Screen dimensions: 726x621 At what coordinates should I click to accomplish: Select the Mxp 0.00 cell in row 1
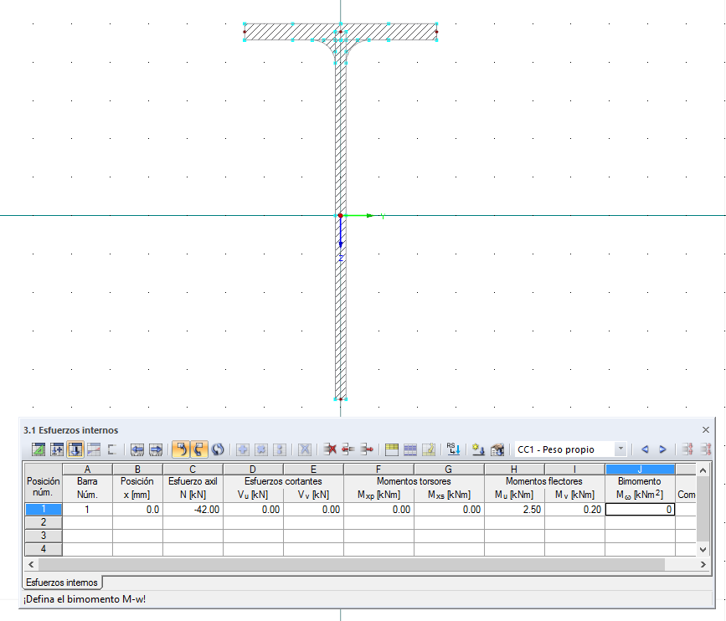pyautogui.click(x=378, y=510)
